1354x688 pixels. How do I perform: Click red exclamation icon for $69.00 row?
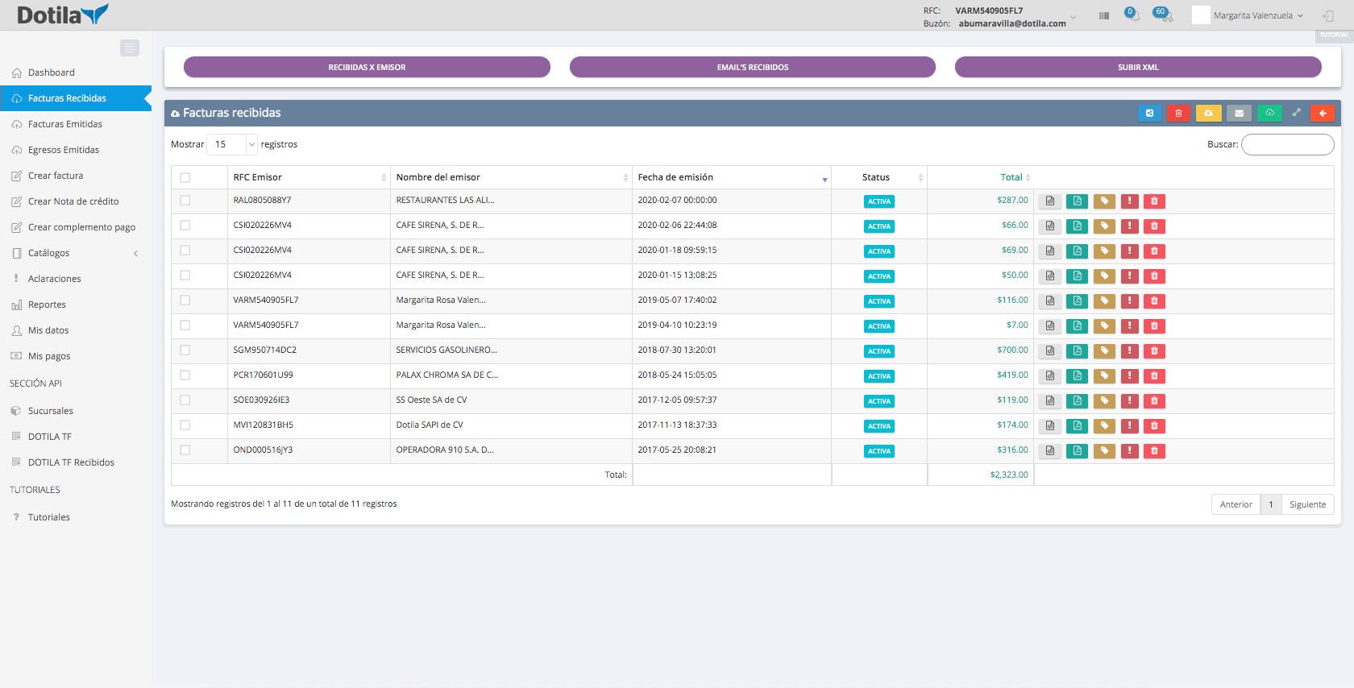(x=1130, y=251)
